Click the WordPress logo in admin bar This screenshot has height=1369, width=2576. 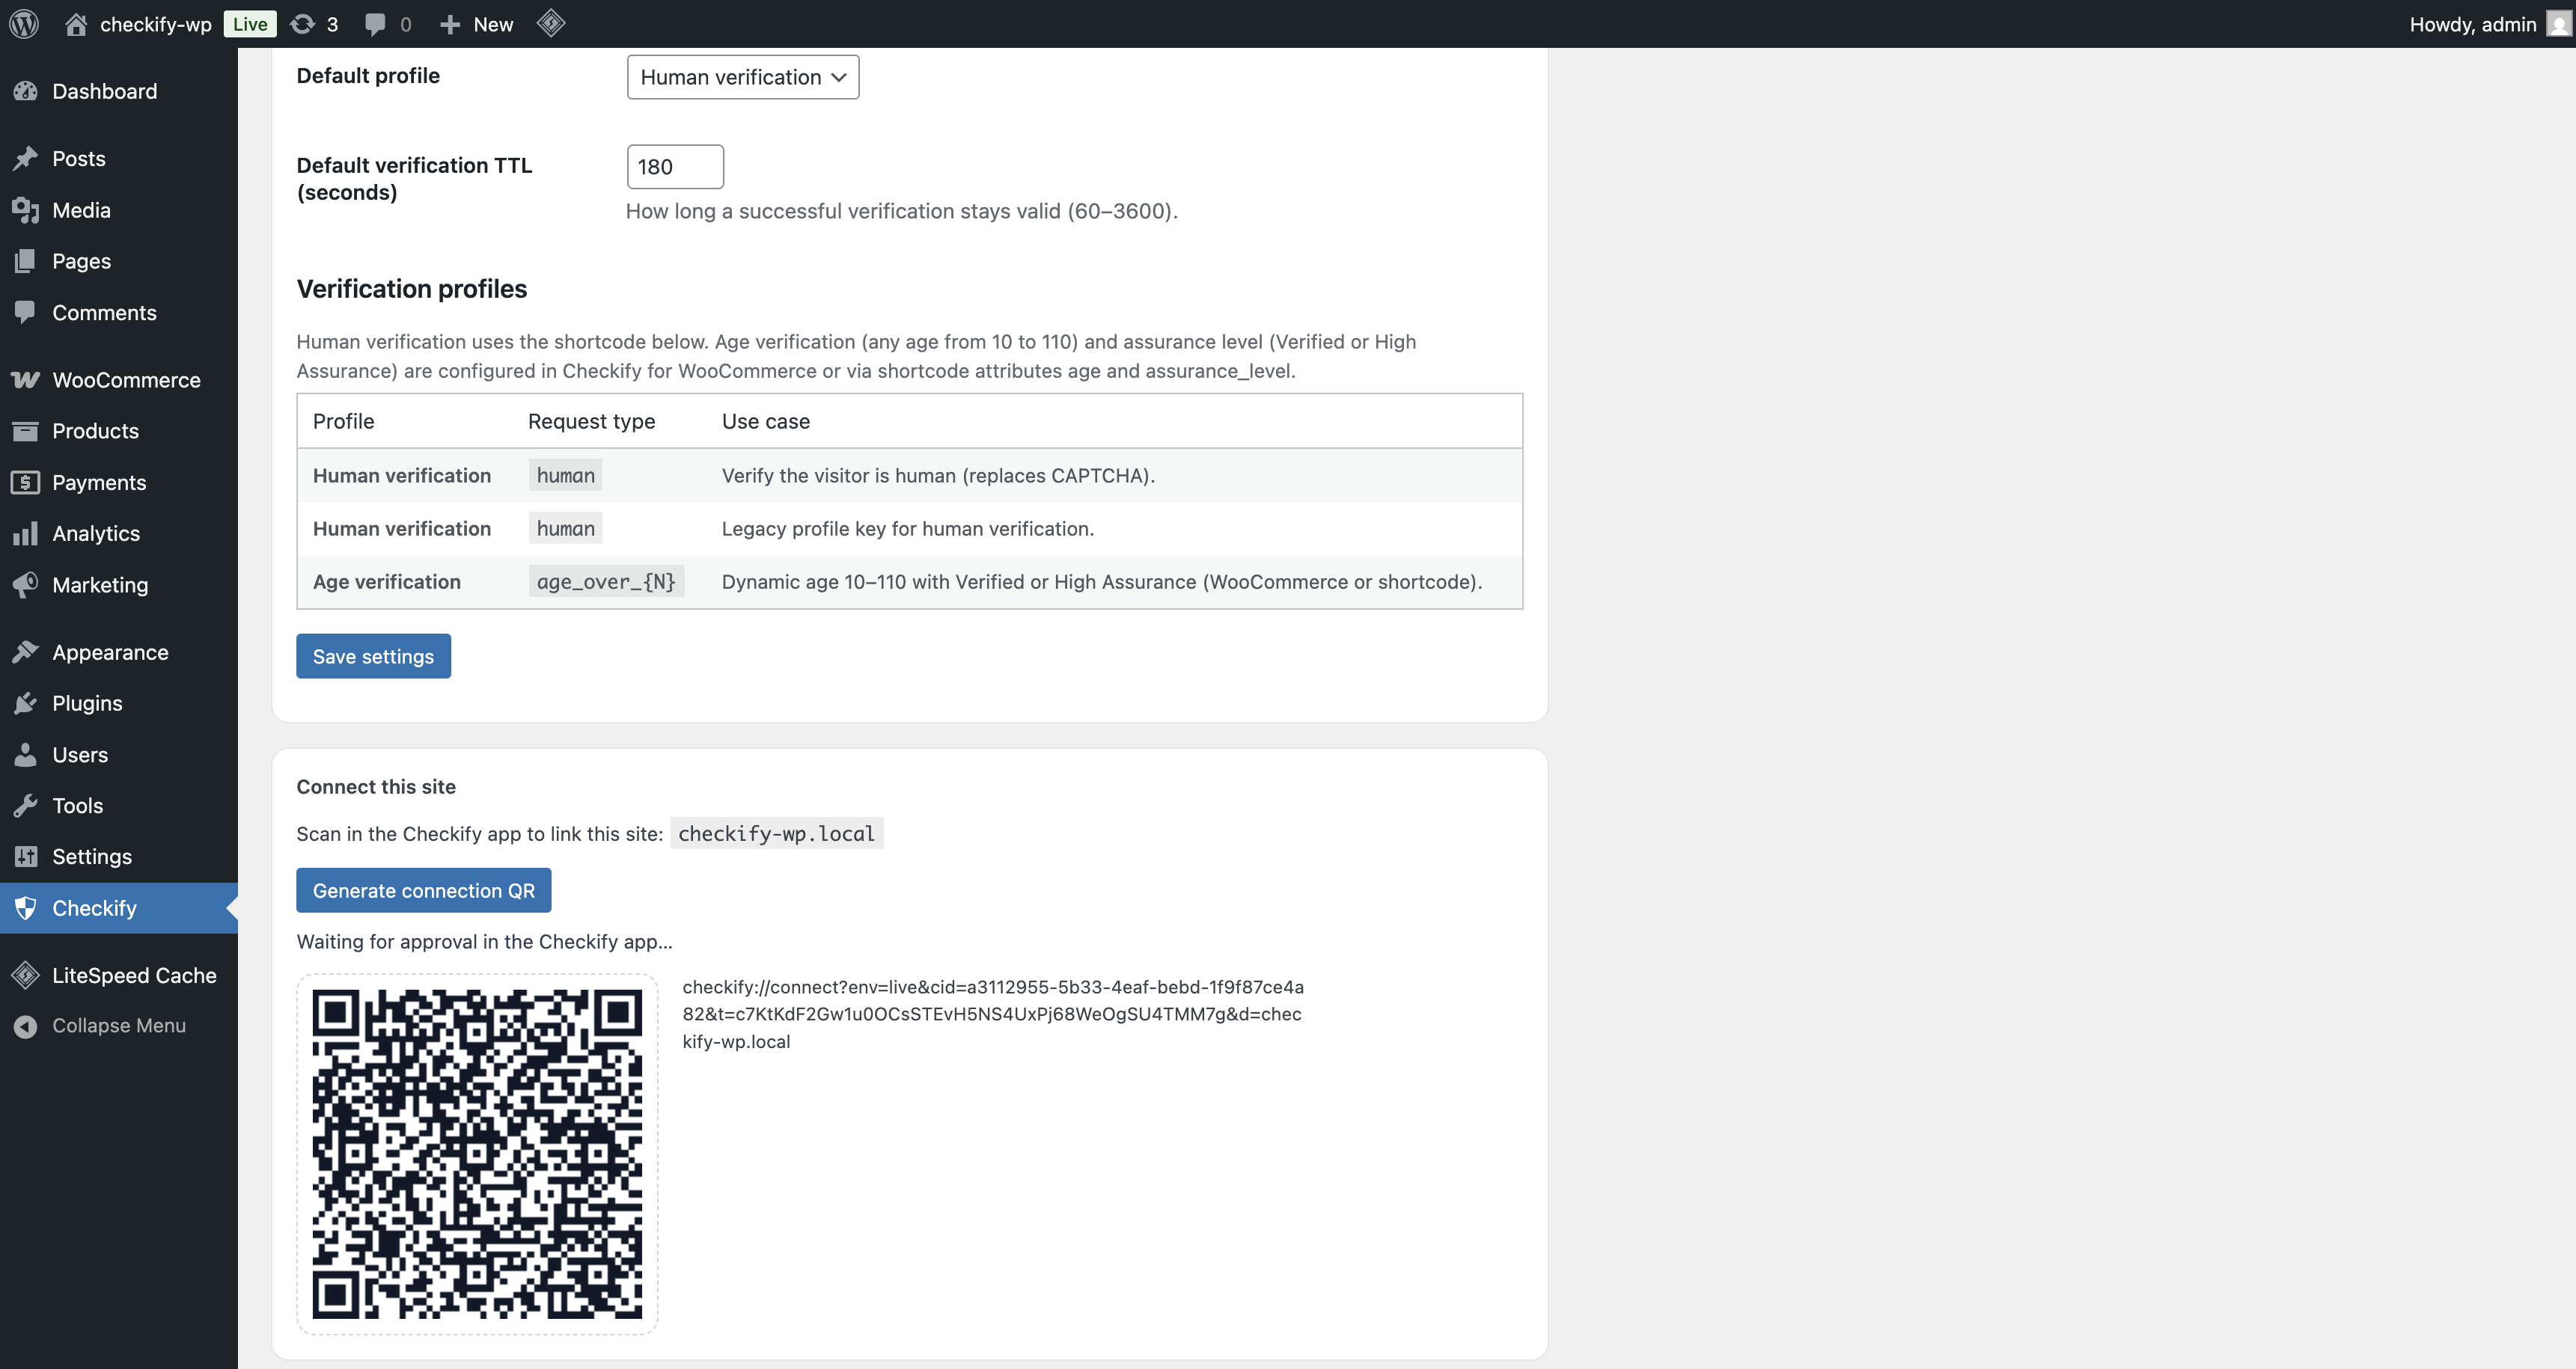pos(24,24)
